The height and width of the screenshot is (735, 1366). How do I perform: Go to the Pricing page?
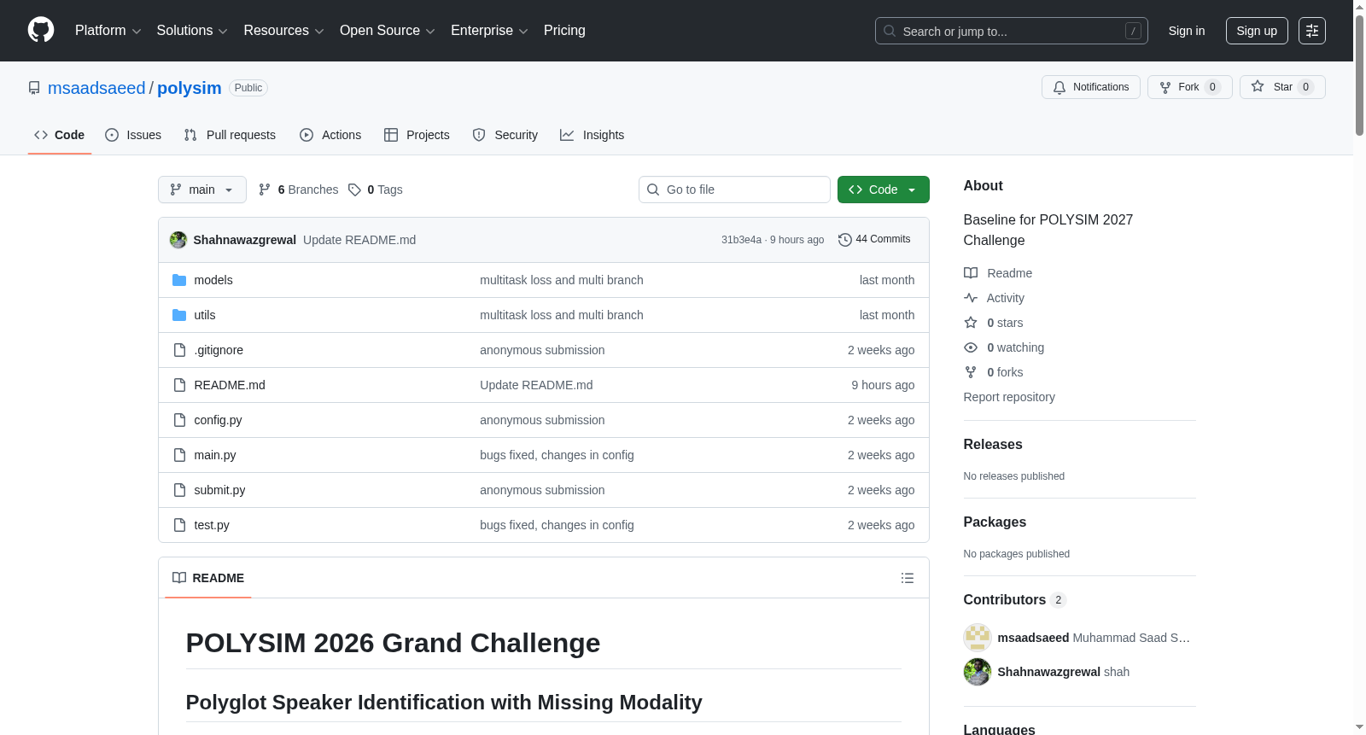pyautogui.click(x=564, y=31)
